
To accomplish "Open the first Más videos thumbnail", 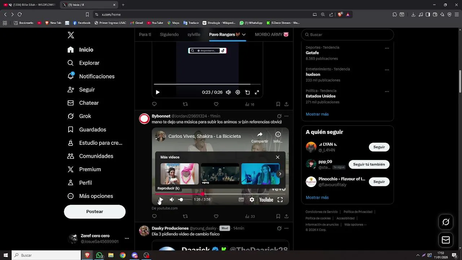I will point(179,174).
